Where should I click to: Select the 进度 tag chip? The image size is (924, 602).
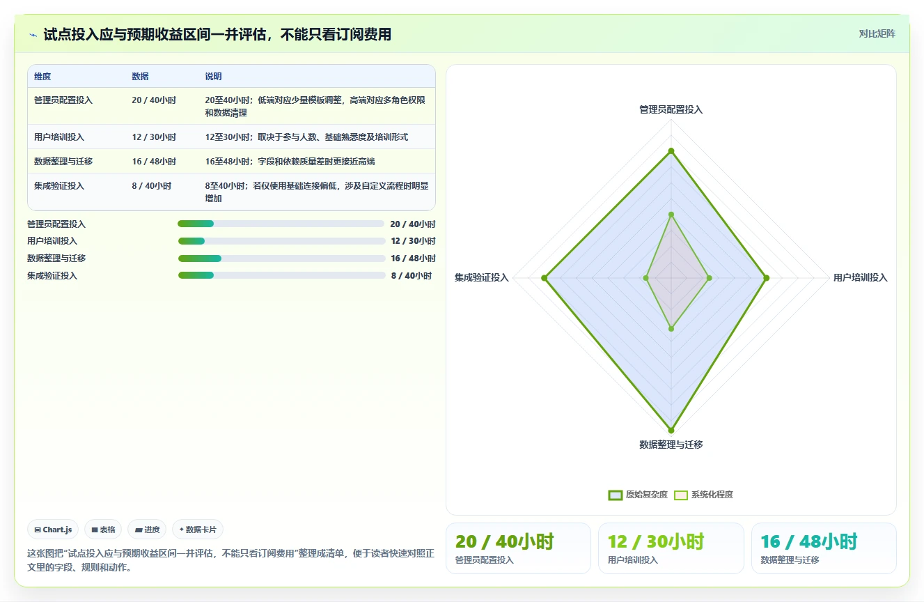pyautogui.click(x=147, y=530)
